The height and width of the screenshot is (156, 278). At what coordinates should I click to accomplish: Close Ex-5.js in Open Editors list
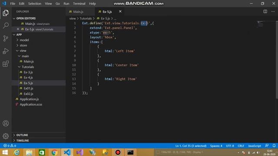(x=18, y=29)
